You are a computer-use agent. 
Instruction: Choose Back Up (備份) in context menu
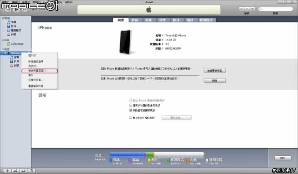40,75
